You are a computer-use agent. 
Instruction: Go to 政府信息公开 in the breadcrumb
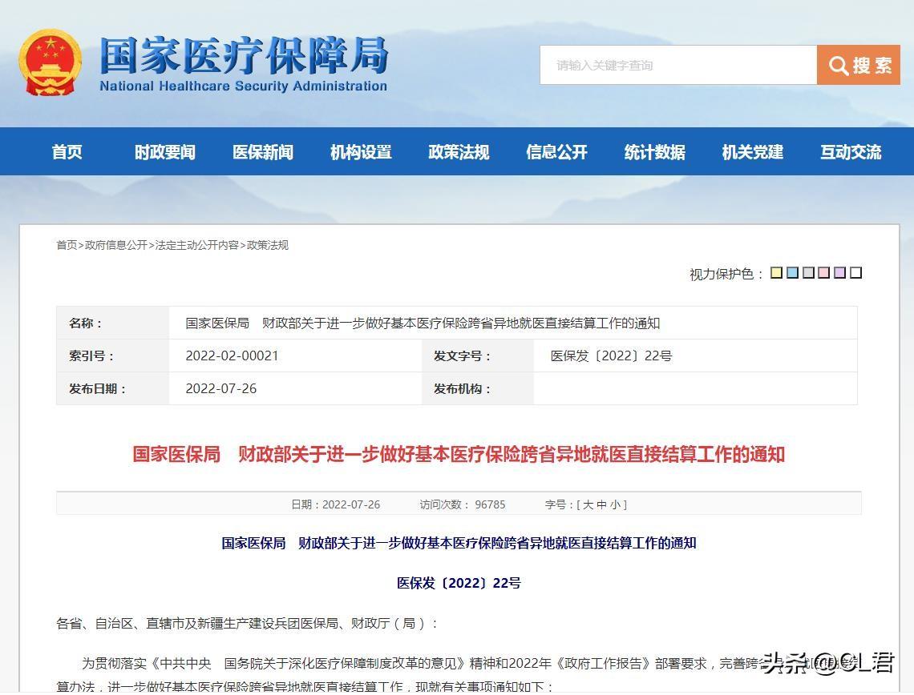(x=116, y=245)
